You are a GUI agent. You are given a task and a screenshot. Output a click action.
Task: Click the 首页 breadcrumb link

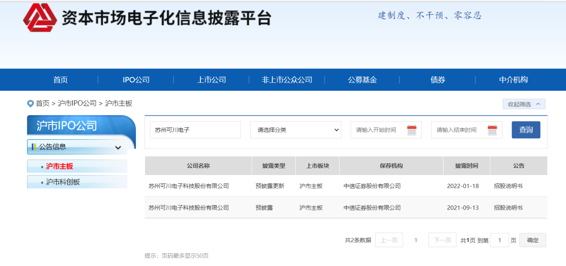[42, 103]
